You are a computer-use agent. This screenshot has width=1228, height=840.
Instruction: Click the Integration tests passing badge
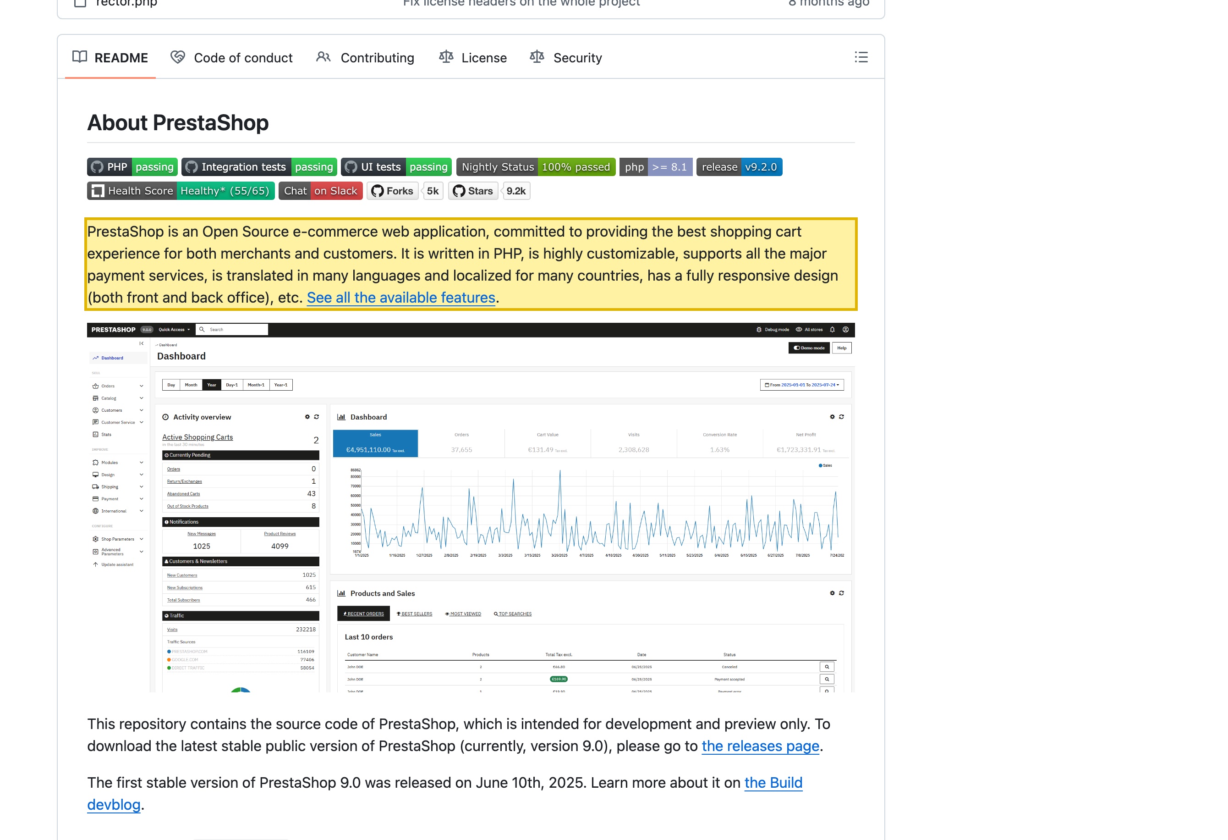tap(259, 167)
